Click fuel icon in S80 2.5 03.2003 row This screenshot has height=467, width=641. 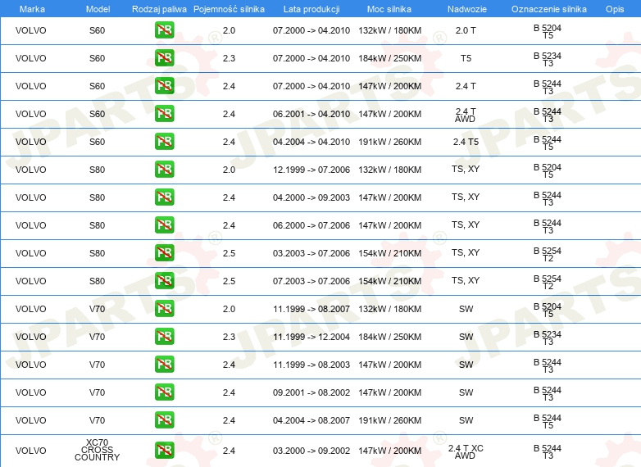(164, 252)
